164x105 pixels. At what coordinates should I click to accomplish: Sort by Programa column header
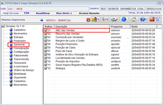click(120, 27)
